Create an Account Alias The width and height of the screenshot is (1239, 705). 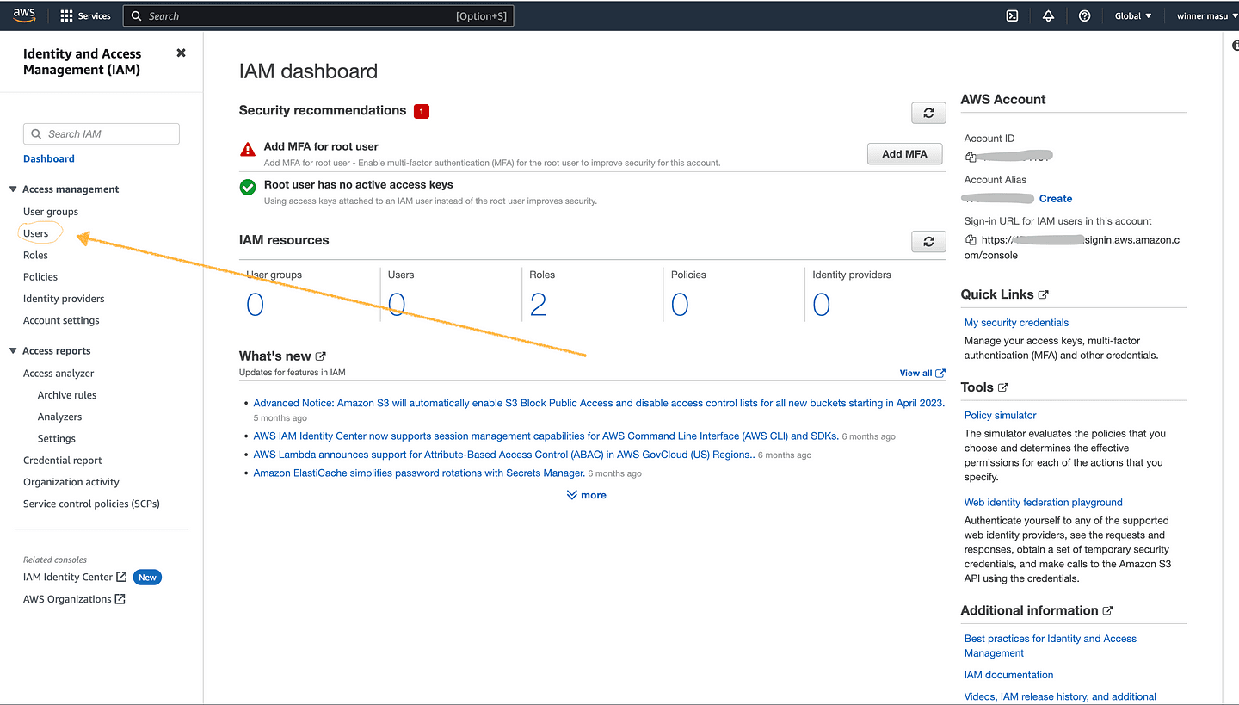click(1056, 199)
